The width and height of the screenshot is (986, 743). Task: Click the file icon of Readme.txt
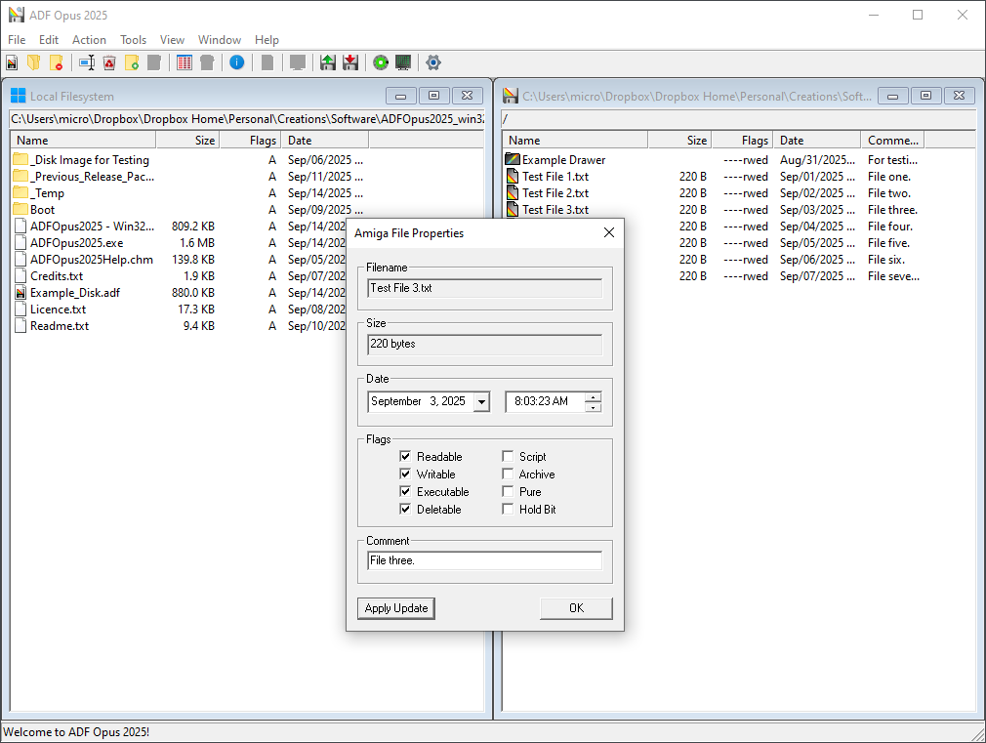click(21, 326)
